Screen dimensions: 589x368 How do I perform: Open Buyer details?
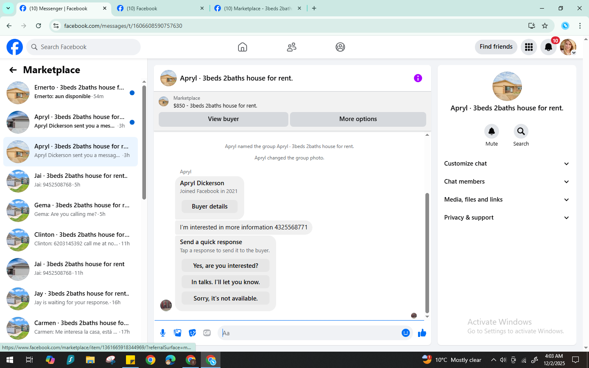click(x=209, y=206)
